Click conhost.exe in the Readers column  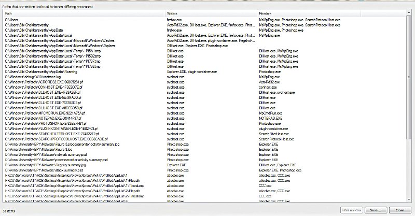268,87
